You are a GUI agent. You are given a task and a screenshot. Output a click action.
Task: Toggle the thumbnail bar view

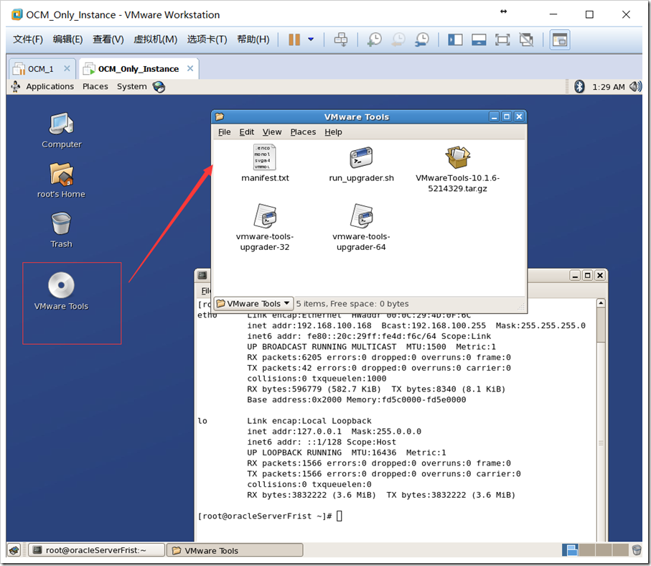click(479, 40)
